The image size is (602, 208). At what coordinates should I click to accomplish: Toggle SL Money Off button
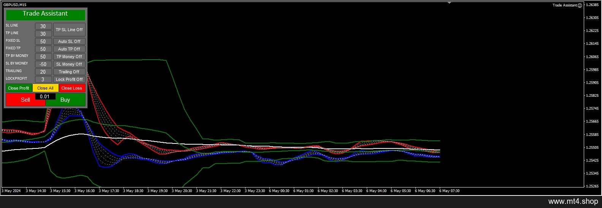click(69, 64)
